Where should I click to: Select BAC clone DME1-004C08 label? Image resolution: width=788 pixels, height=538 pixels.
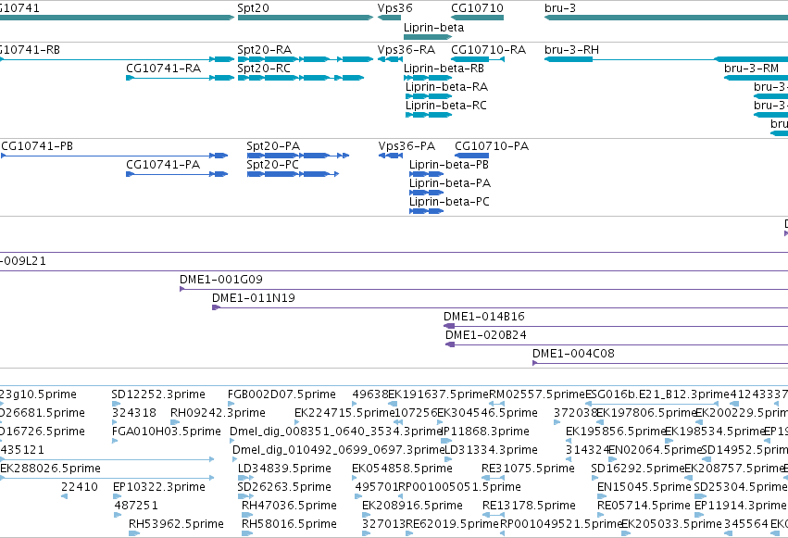573,354
